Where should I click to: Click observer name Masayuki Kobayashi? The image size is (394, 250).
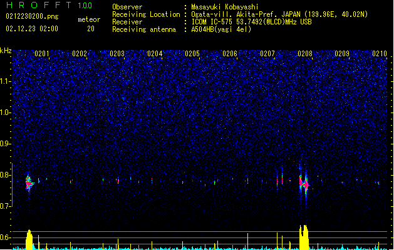tap(225, 7)
